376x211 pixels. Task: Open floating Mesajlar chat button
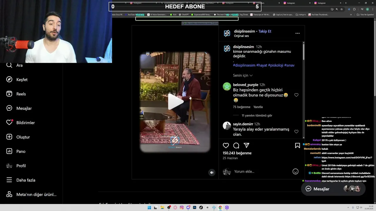click(x=333, y=189)
